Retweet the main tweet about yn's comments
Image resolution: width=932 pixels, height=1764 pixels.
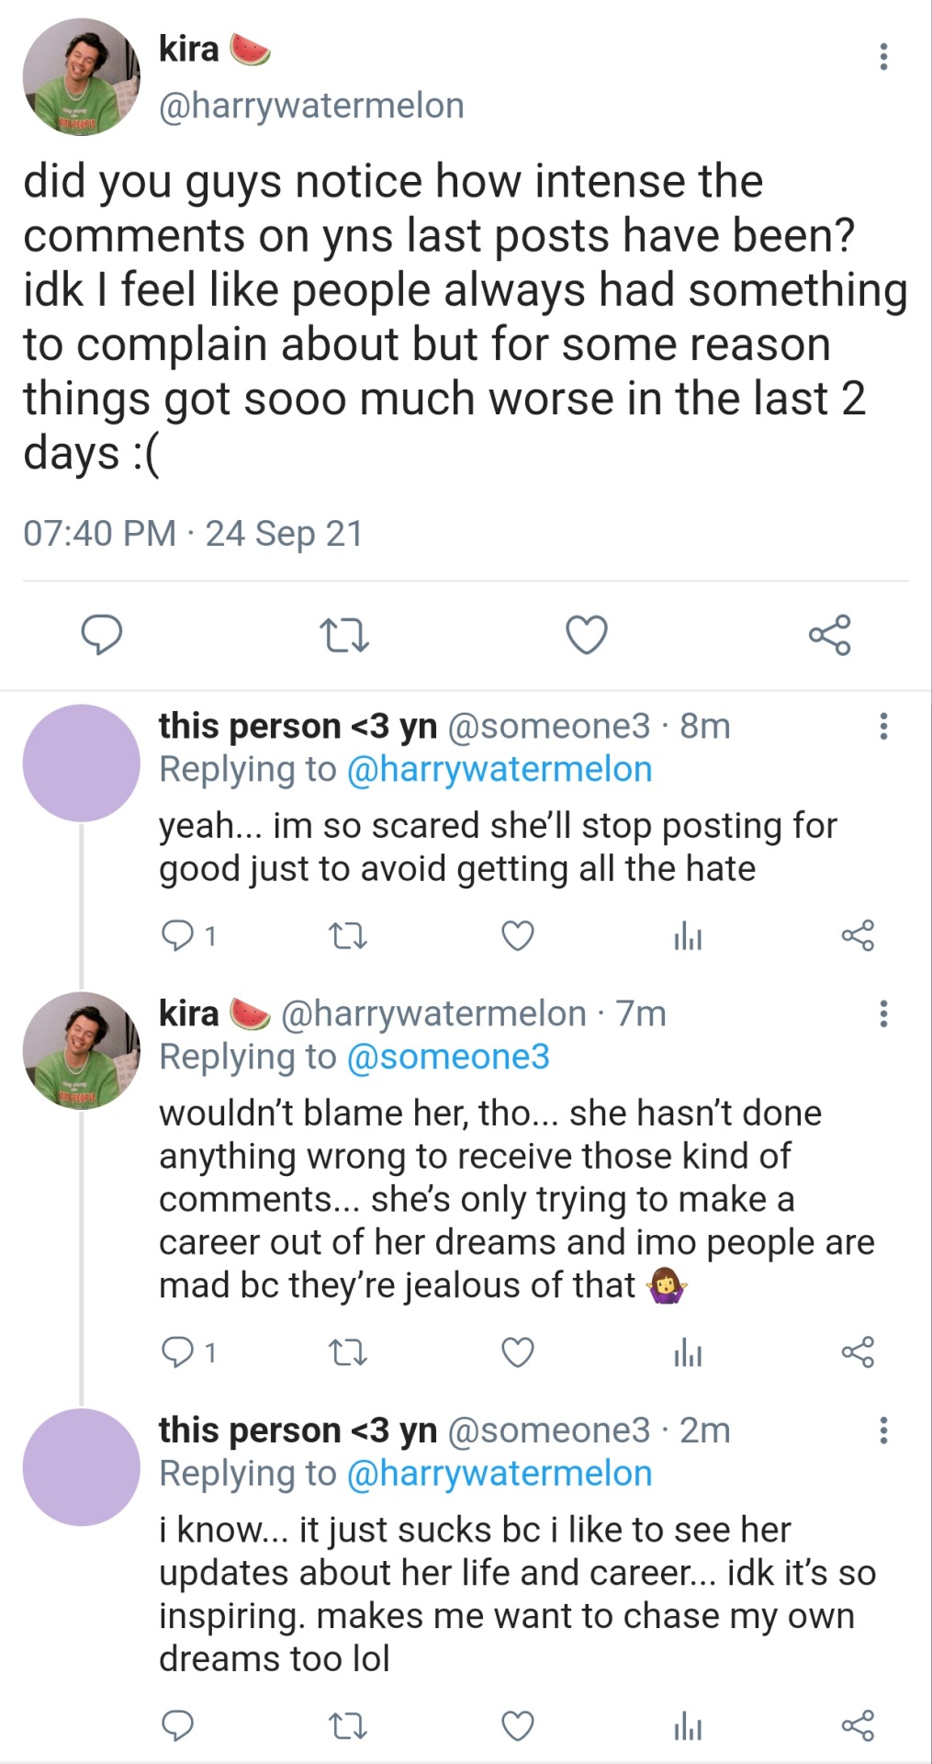(x=344, y=635)
